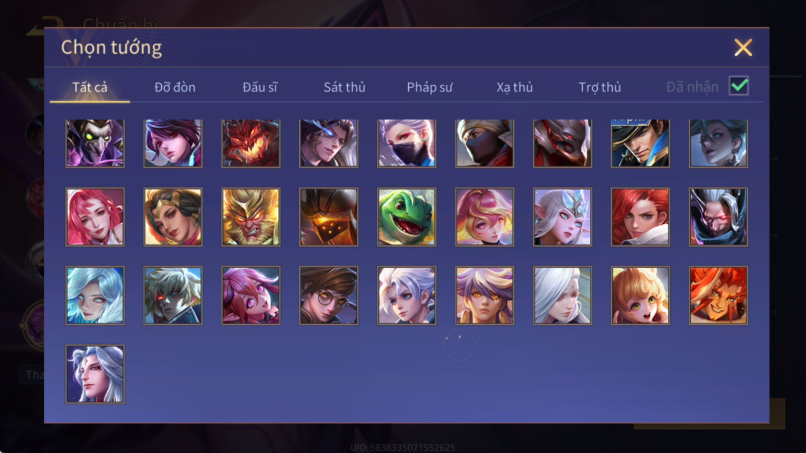Viewport: 806px width, 453px height.
Task: Switch to the Đỡ đòn tab
Action: click(x=175, y=87)
